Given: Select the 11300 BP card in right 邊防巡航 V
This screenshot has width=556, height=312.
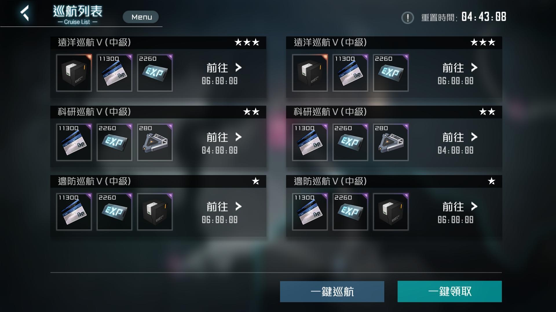Looking at the screenshot, I should pos(310,212).
